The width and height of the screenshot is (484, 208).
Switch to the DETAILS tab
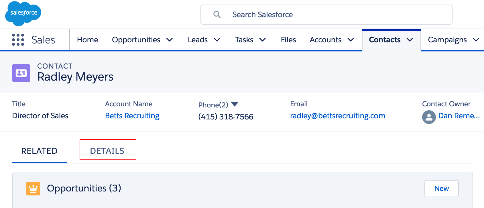point(107,151)
